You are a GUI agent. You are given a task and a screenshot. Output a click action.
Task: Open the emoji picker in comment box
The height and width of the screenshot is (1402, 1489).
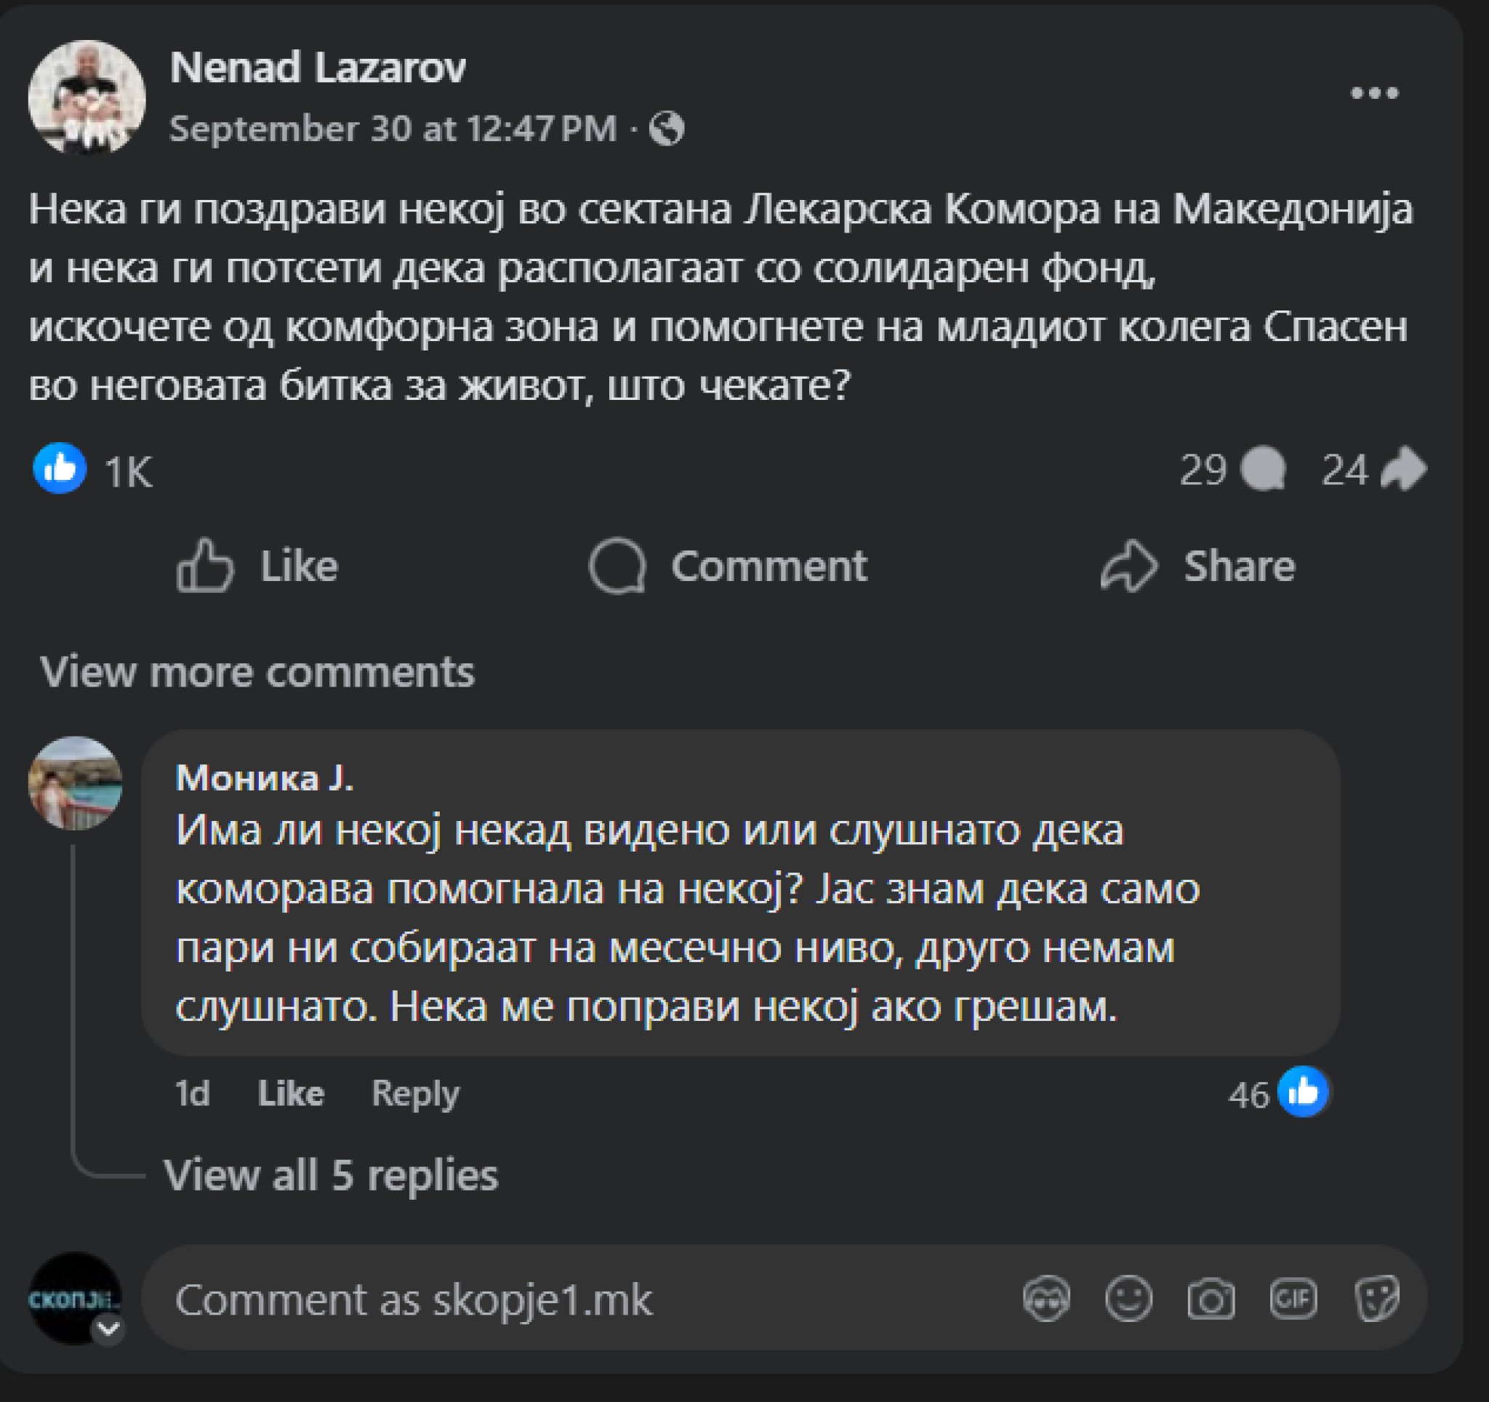click(1128, 1298)
